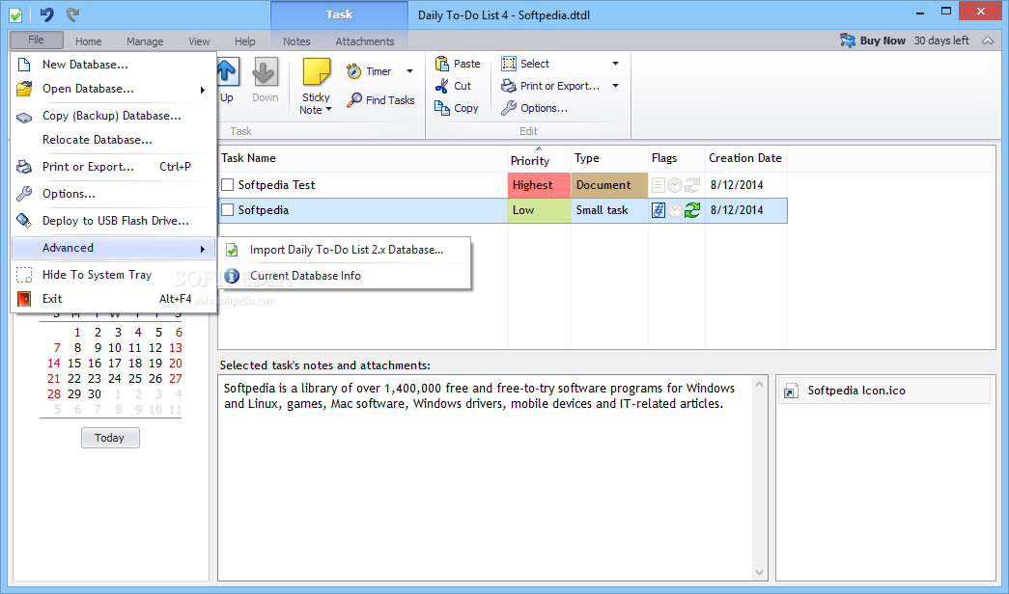Click the Buy Now cart icon
Screen dimensions: 1009x594
(848, 40)
